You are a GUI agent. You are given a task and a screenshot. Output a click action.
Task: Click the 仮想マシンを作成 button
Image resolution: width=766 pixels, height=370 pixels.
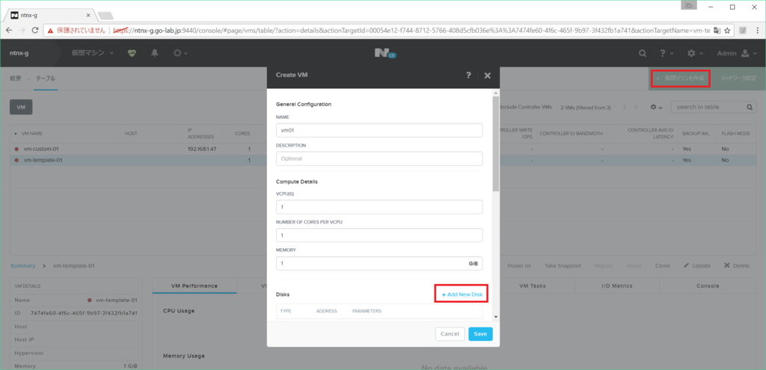click(x=680, y=78)
